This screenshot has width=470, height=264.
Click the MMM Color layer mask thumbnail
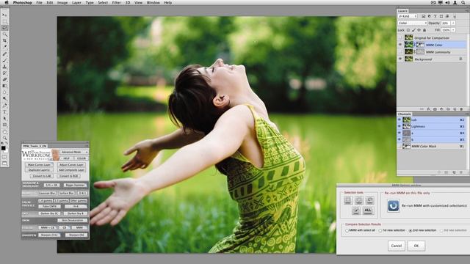pos(421,45)
